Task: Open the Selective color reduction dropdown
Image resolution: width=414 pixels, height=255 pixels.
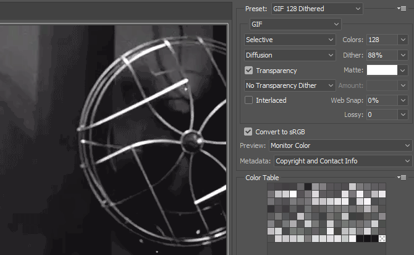Action: coord(290,40)
